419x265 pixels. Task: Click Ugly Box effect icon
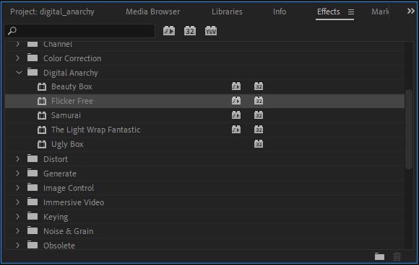42,144
